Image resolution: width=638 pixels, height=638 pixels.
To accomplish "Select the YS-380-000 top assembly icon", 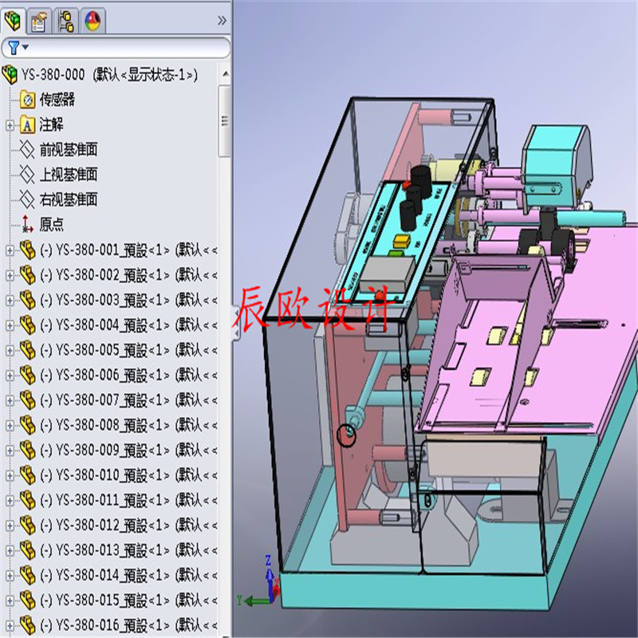I will [10, 75].
